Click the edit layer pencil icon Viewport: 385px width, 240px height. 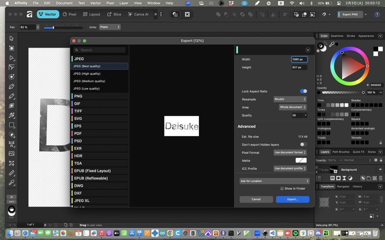click(x=318, y=178)
